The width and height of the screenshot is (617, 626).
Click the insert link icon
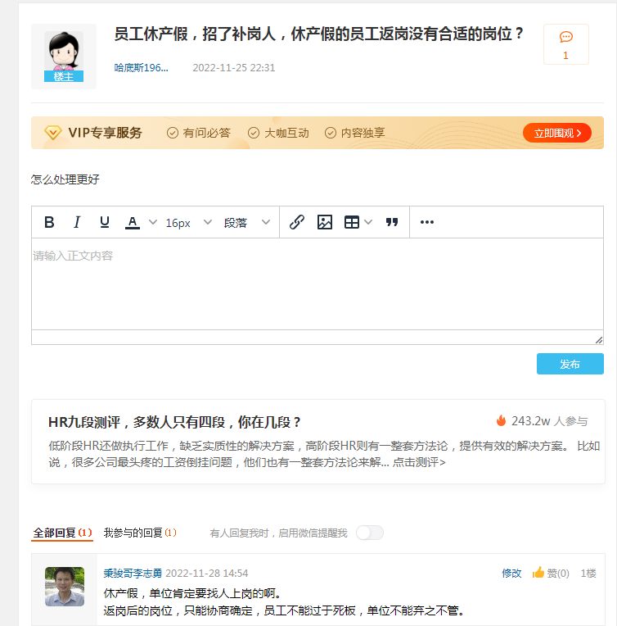(x=297, y=222)
